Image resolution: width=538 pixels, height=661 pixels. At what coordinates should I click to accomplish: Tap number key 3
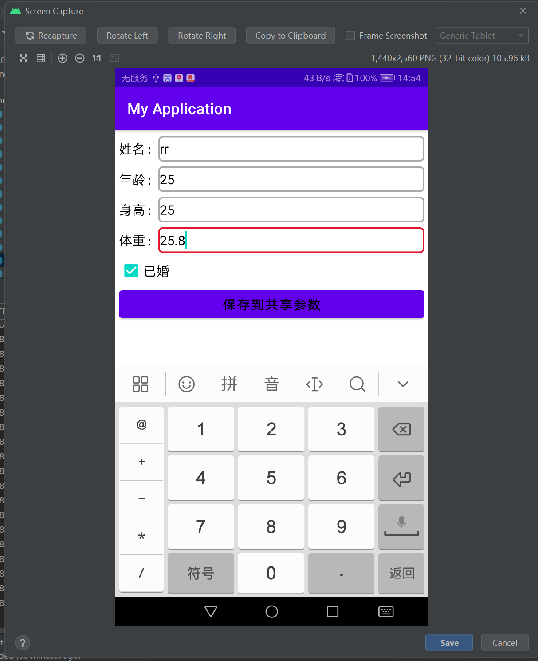pos(341,429)
